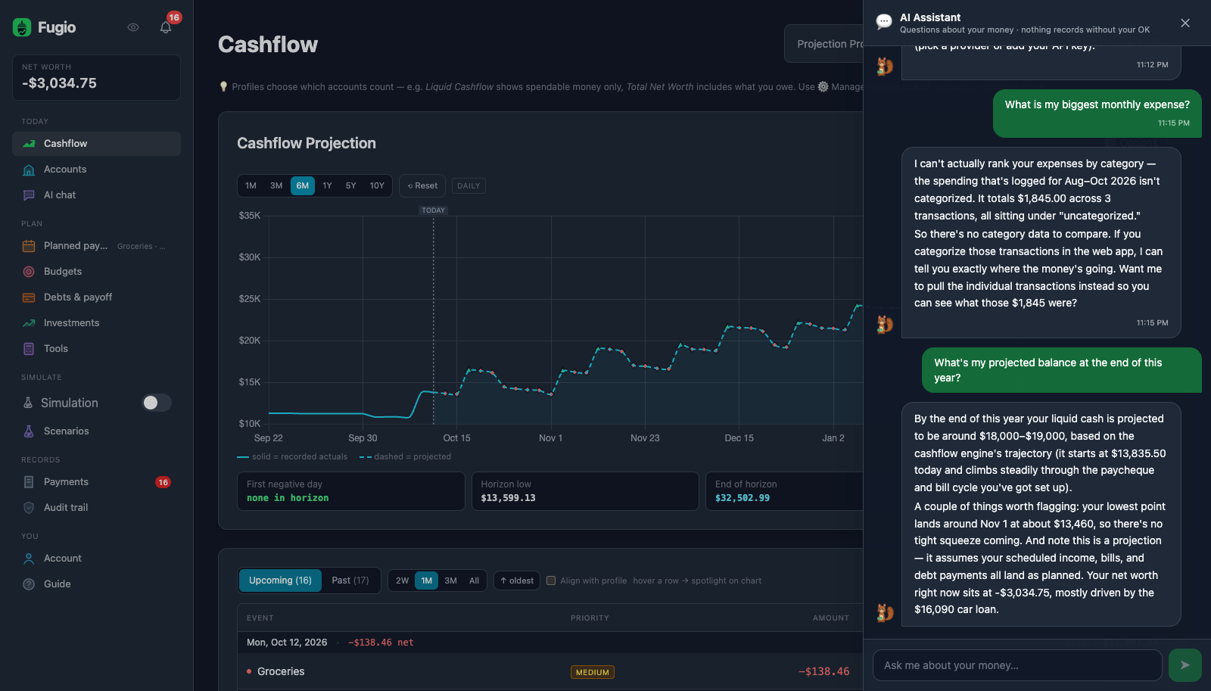Open the notifications bell icon
The width and height of the screenshot is (1211, 691).
click(166, 27)
